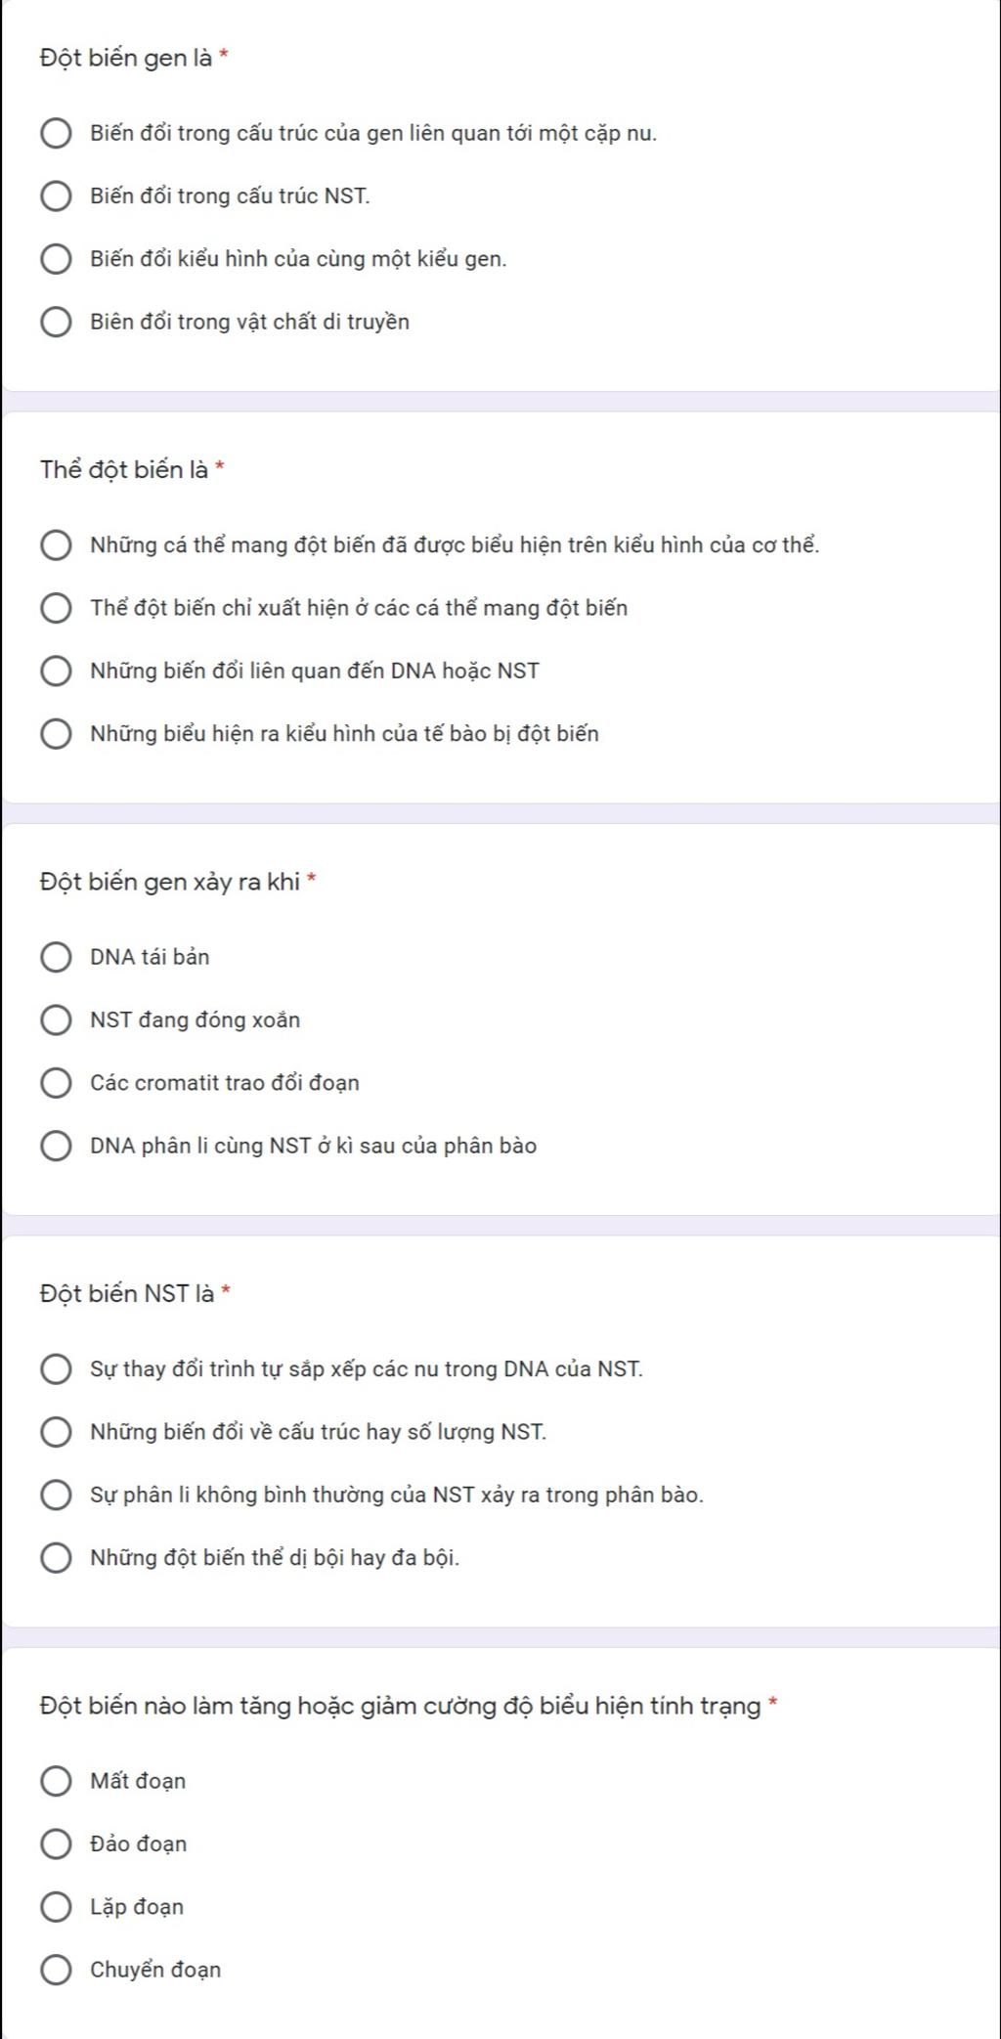
Task: Choose 'NST đang đóng xoắn' answer
Action: 56,1020
